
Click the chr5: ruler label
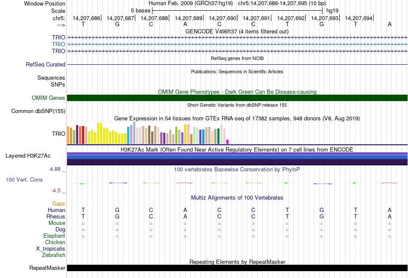(x=59, y=18)
